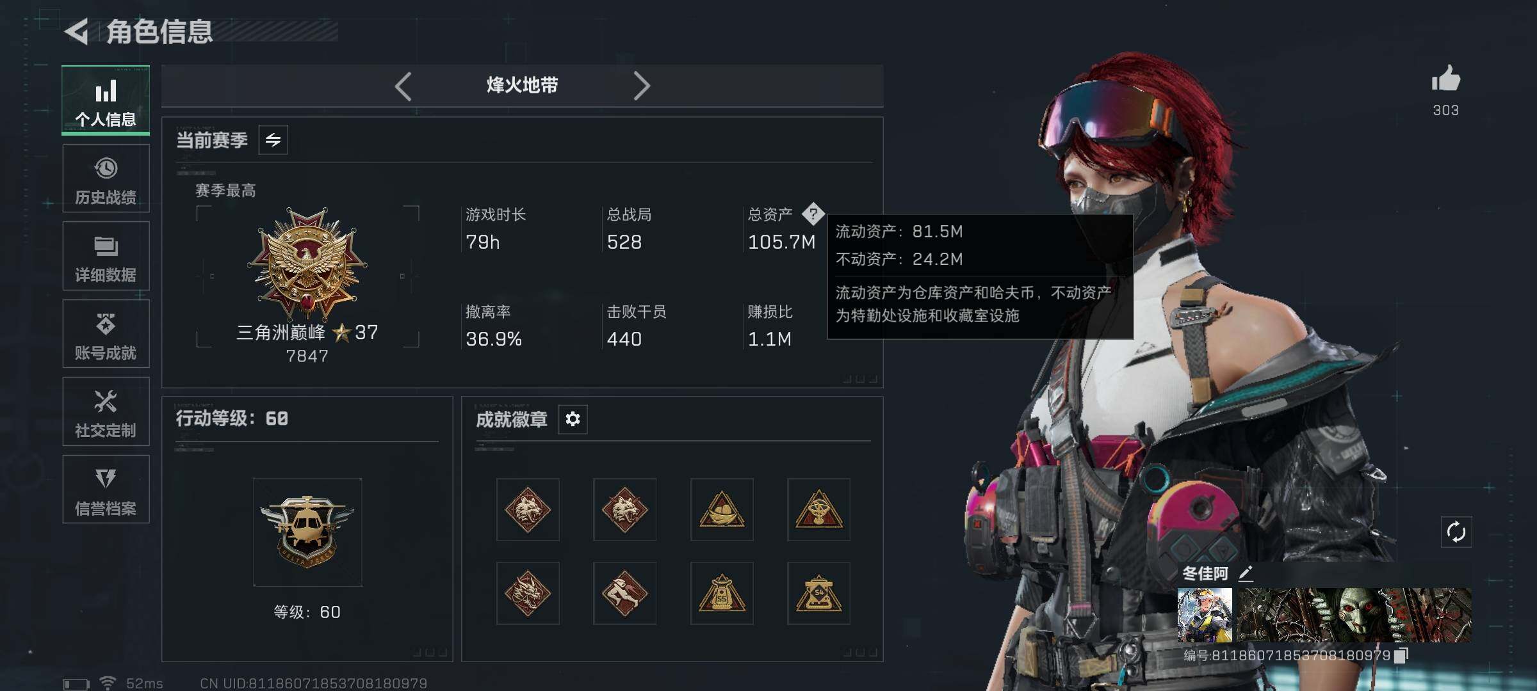Screen dimensions: 1537x691
Task: Switch to the next game mode with right chevron
Action: pyautogui.click(x=641, y=86)
